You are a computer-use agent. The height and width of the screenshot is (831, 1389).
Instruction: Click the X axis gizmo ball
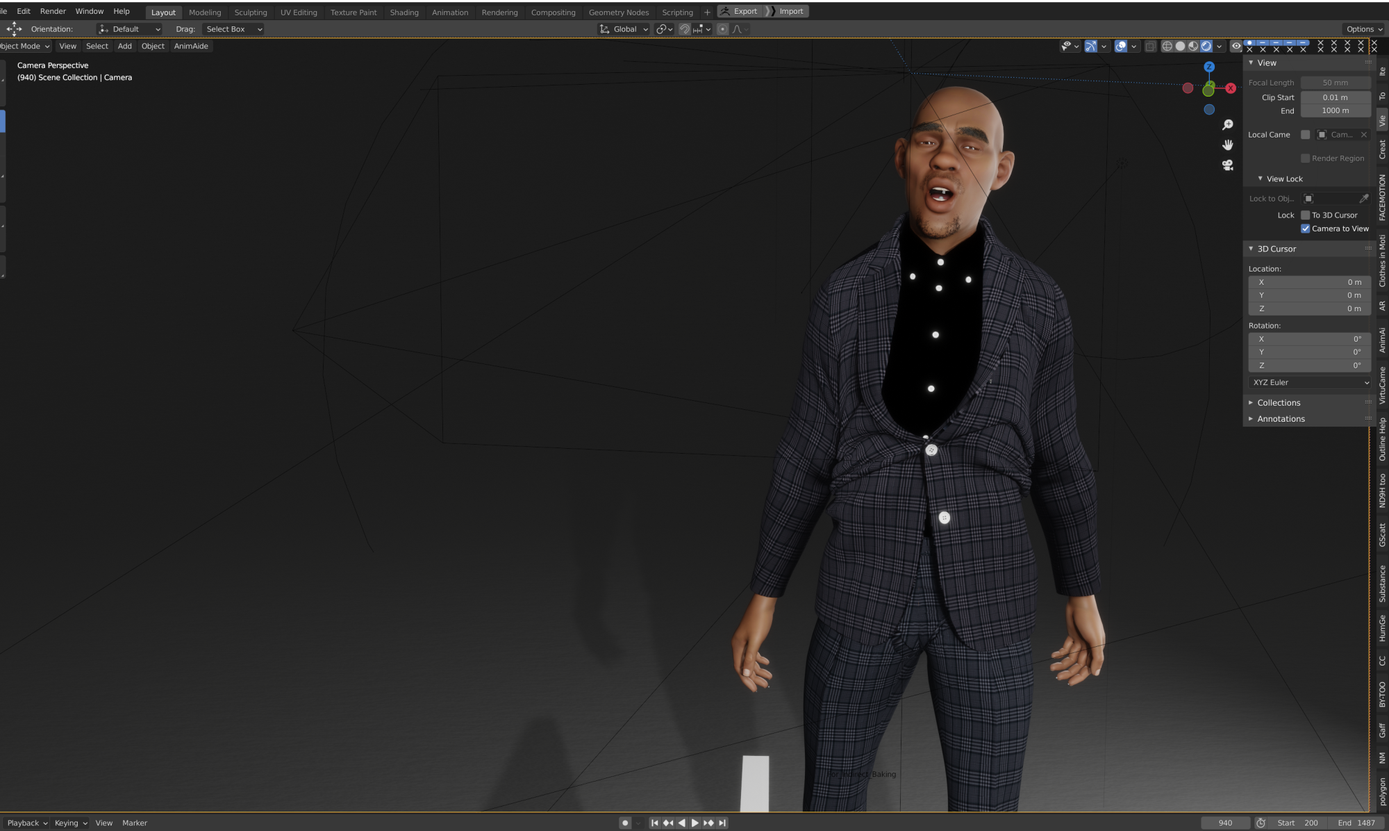tap(1231, 88)
